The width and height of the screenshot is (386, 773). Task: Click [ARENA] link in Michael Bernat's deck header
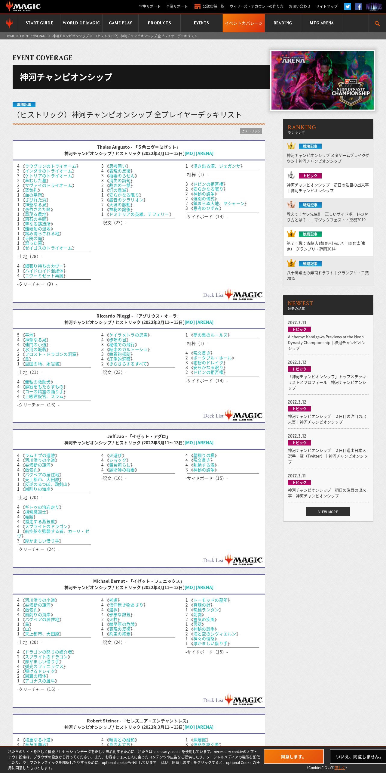[x=205, y=588]
